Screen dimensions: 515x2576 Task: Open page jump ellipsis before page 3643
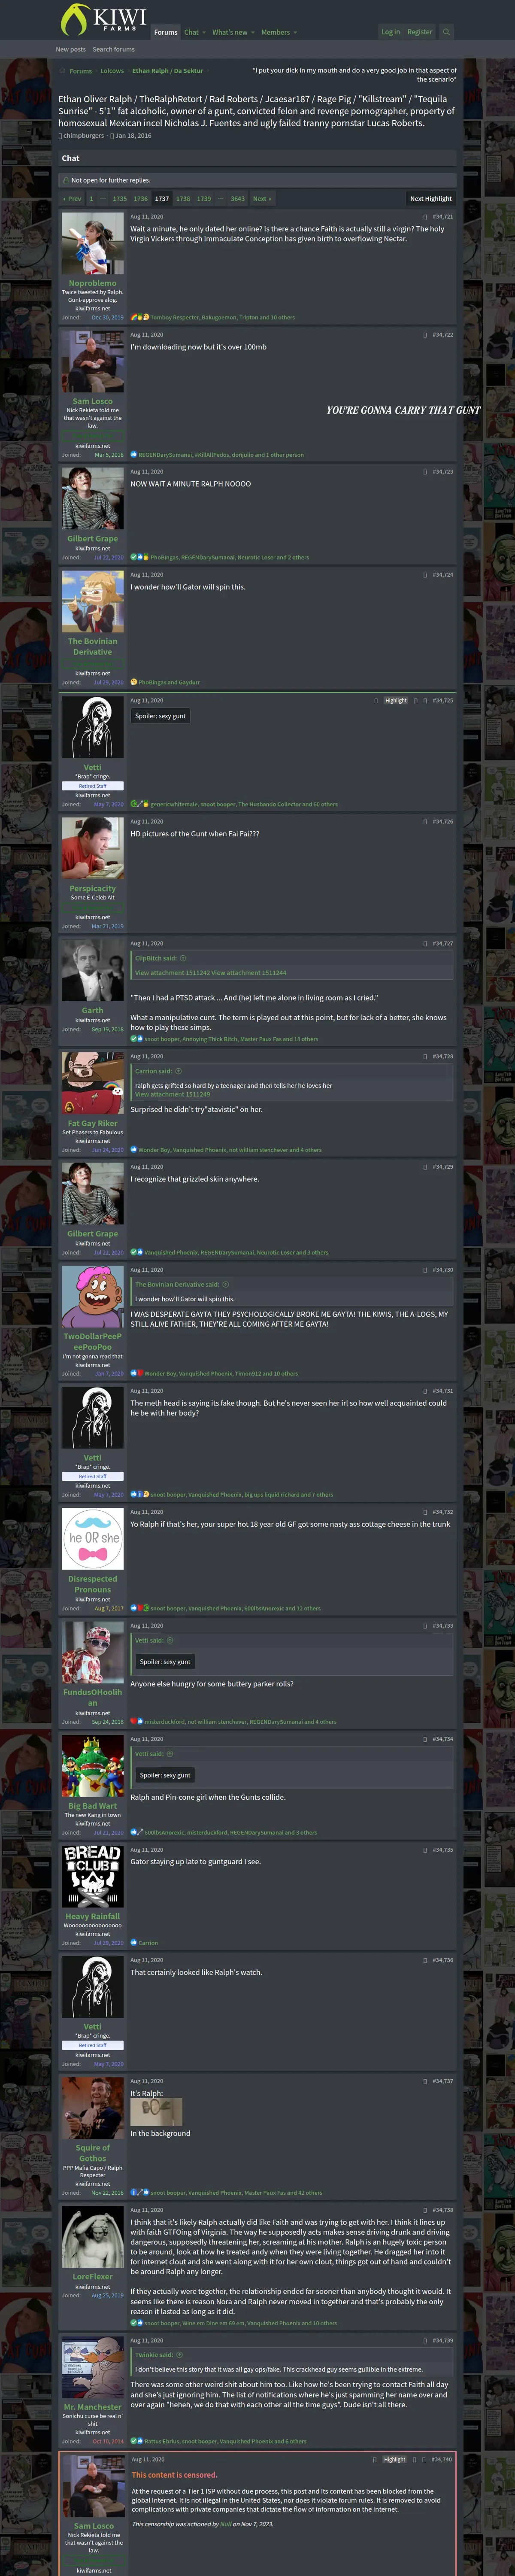[x=221, y=199]
